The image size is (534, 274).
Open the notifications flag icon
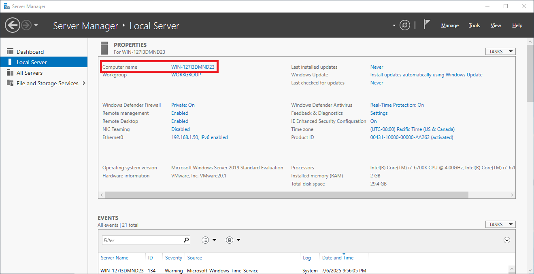pyautogui.click(x=427, y=25)
